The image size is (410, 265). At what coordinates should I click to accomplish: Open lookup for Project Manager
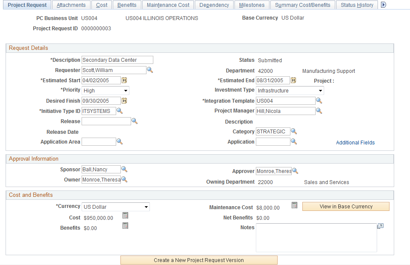(x=319, y=111)
